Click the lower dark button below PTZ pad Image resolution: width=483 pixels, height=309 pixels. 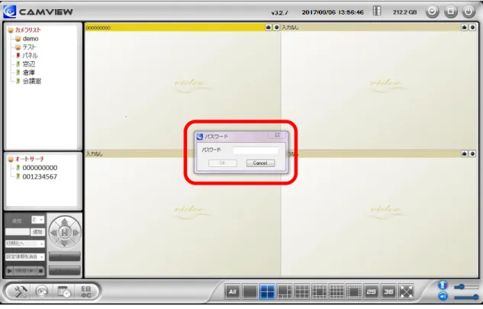64,271
